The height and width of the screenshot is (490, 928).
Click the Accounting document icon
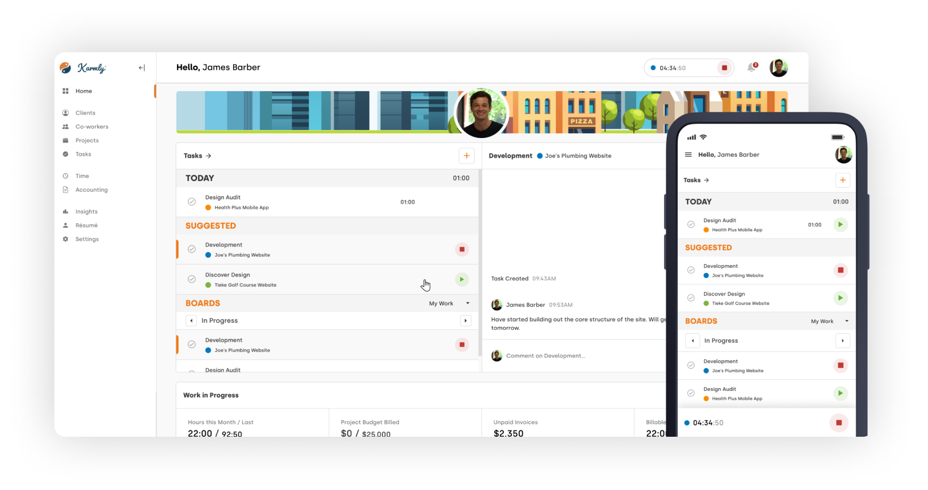coord(66,190)
